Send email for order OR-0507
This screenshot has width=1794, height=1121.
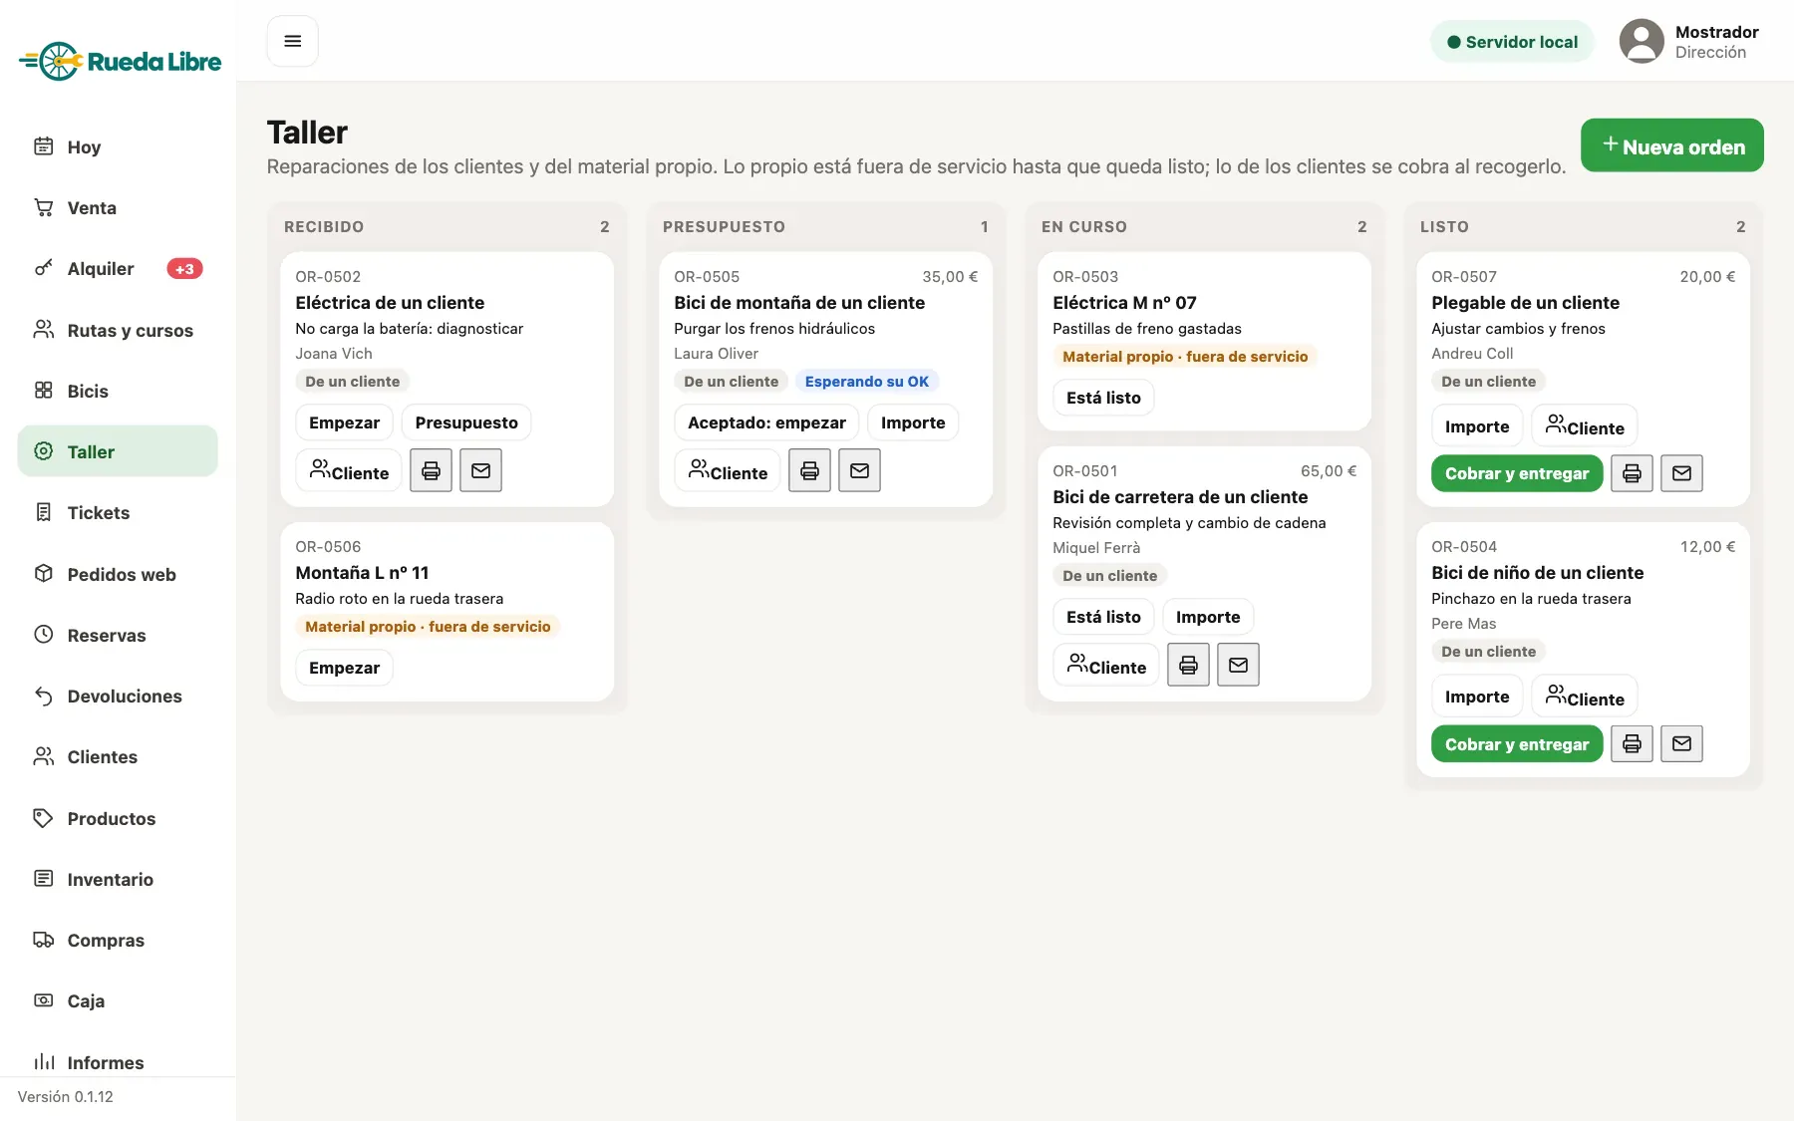[1681, 473]
